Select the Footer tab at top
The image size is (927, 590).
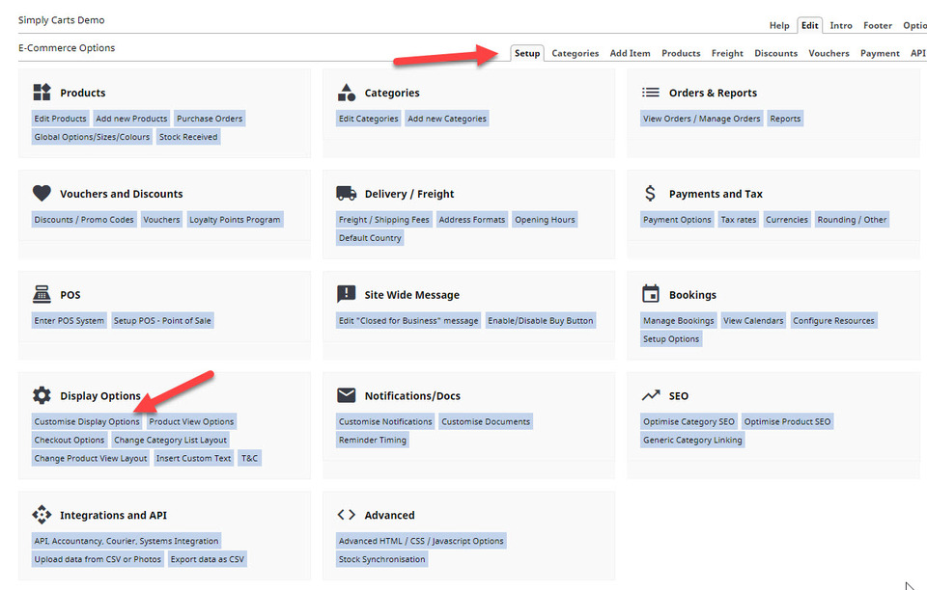tap(878, 25)
